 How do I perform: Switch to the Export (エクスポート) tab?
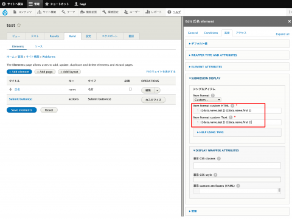(x=109, y=36)
